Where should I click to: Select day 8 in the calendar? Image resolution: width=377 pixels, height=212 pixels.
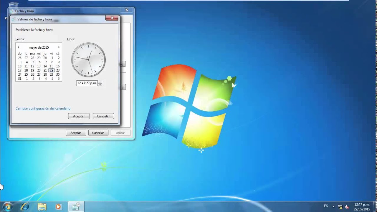(52, 62)
